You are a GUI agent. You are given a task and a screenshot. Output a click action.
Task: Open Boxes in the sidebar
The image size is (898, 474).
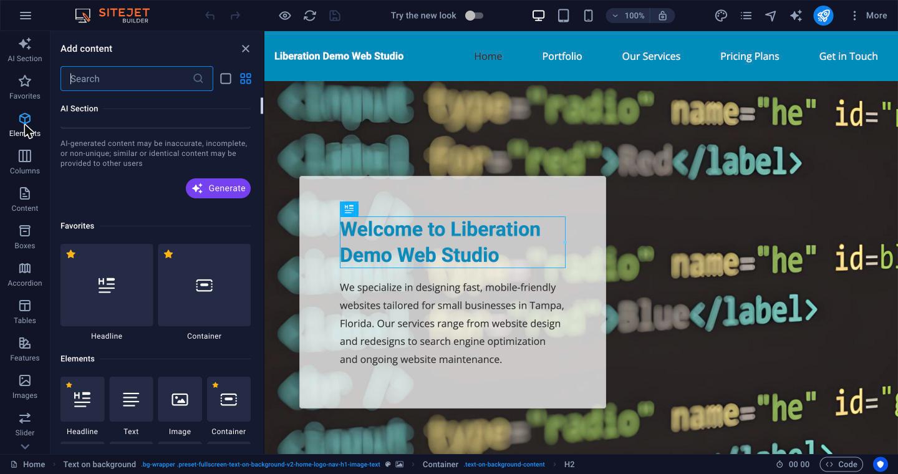click(25, 237)
